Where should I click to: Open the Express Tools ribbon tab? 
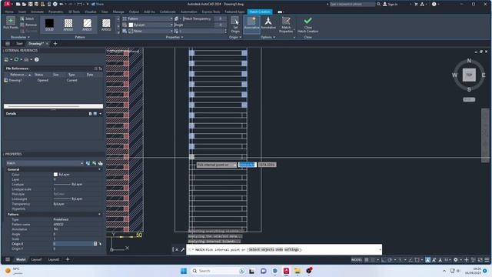click(211, 12)
